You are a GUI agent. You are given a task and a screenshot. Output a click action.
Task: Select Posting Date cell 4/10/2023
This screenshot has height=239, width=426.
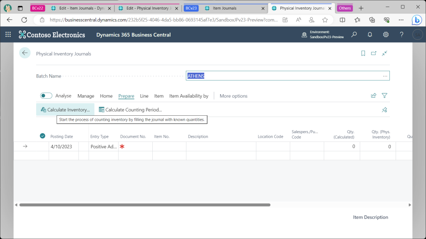(64, 146)
